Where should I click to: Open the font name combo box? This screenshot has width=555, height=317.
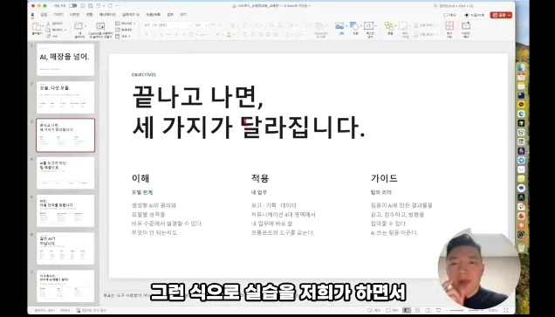point(168,25)
